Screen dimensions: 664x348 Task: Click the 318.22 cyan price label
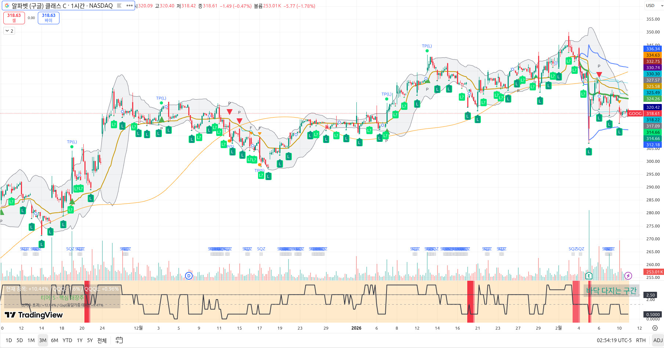tap(653, 120)
